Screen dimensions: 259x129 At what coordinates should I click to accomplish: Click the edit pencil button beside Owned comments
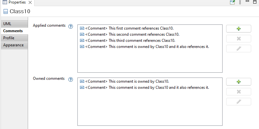point(238,102)
